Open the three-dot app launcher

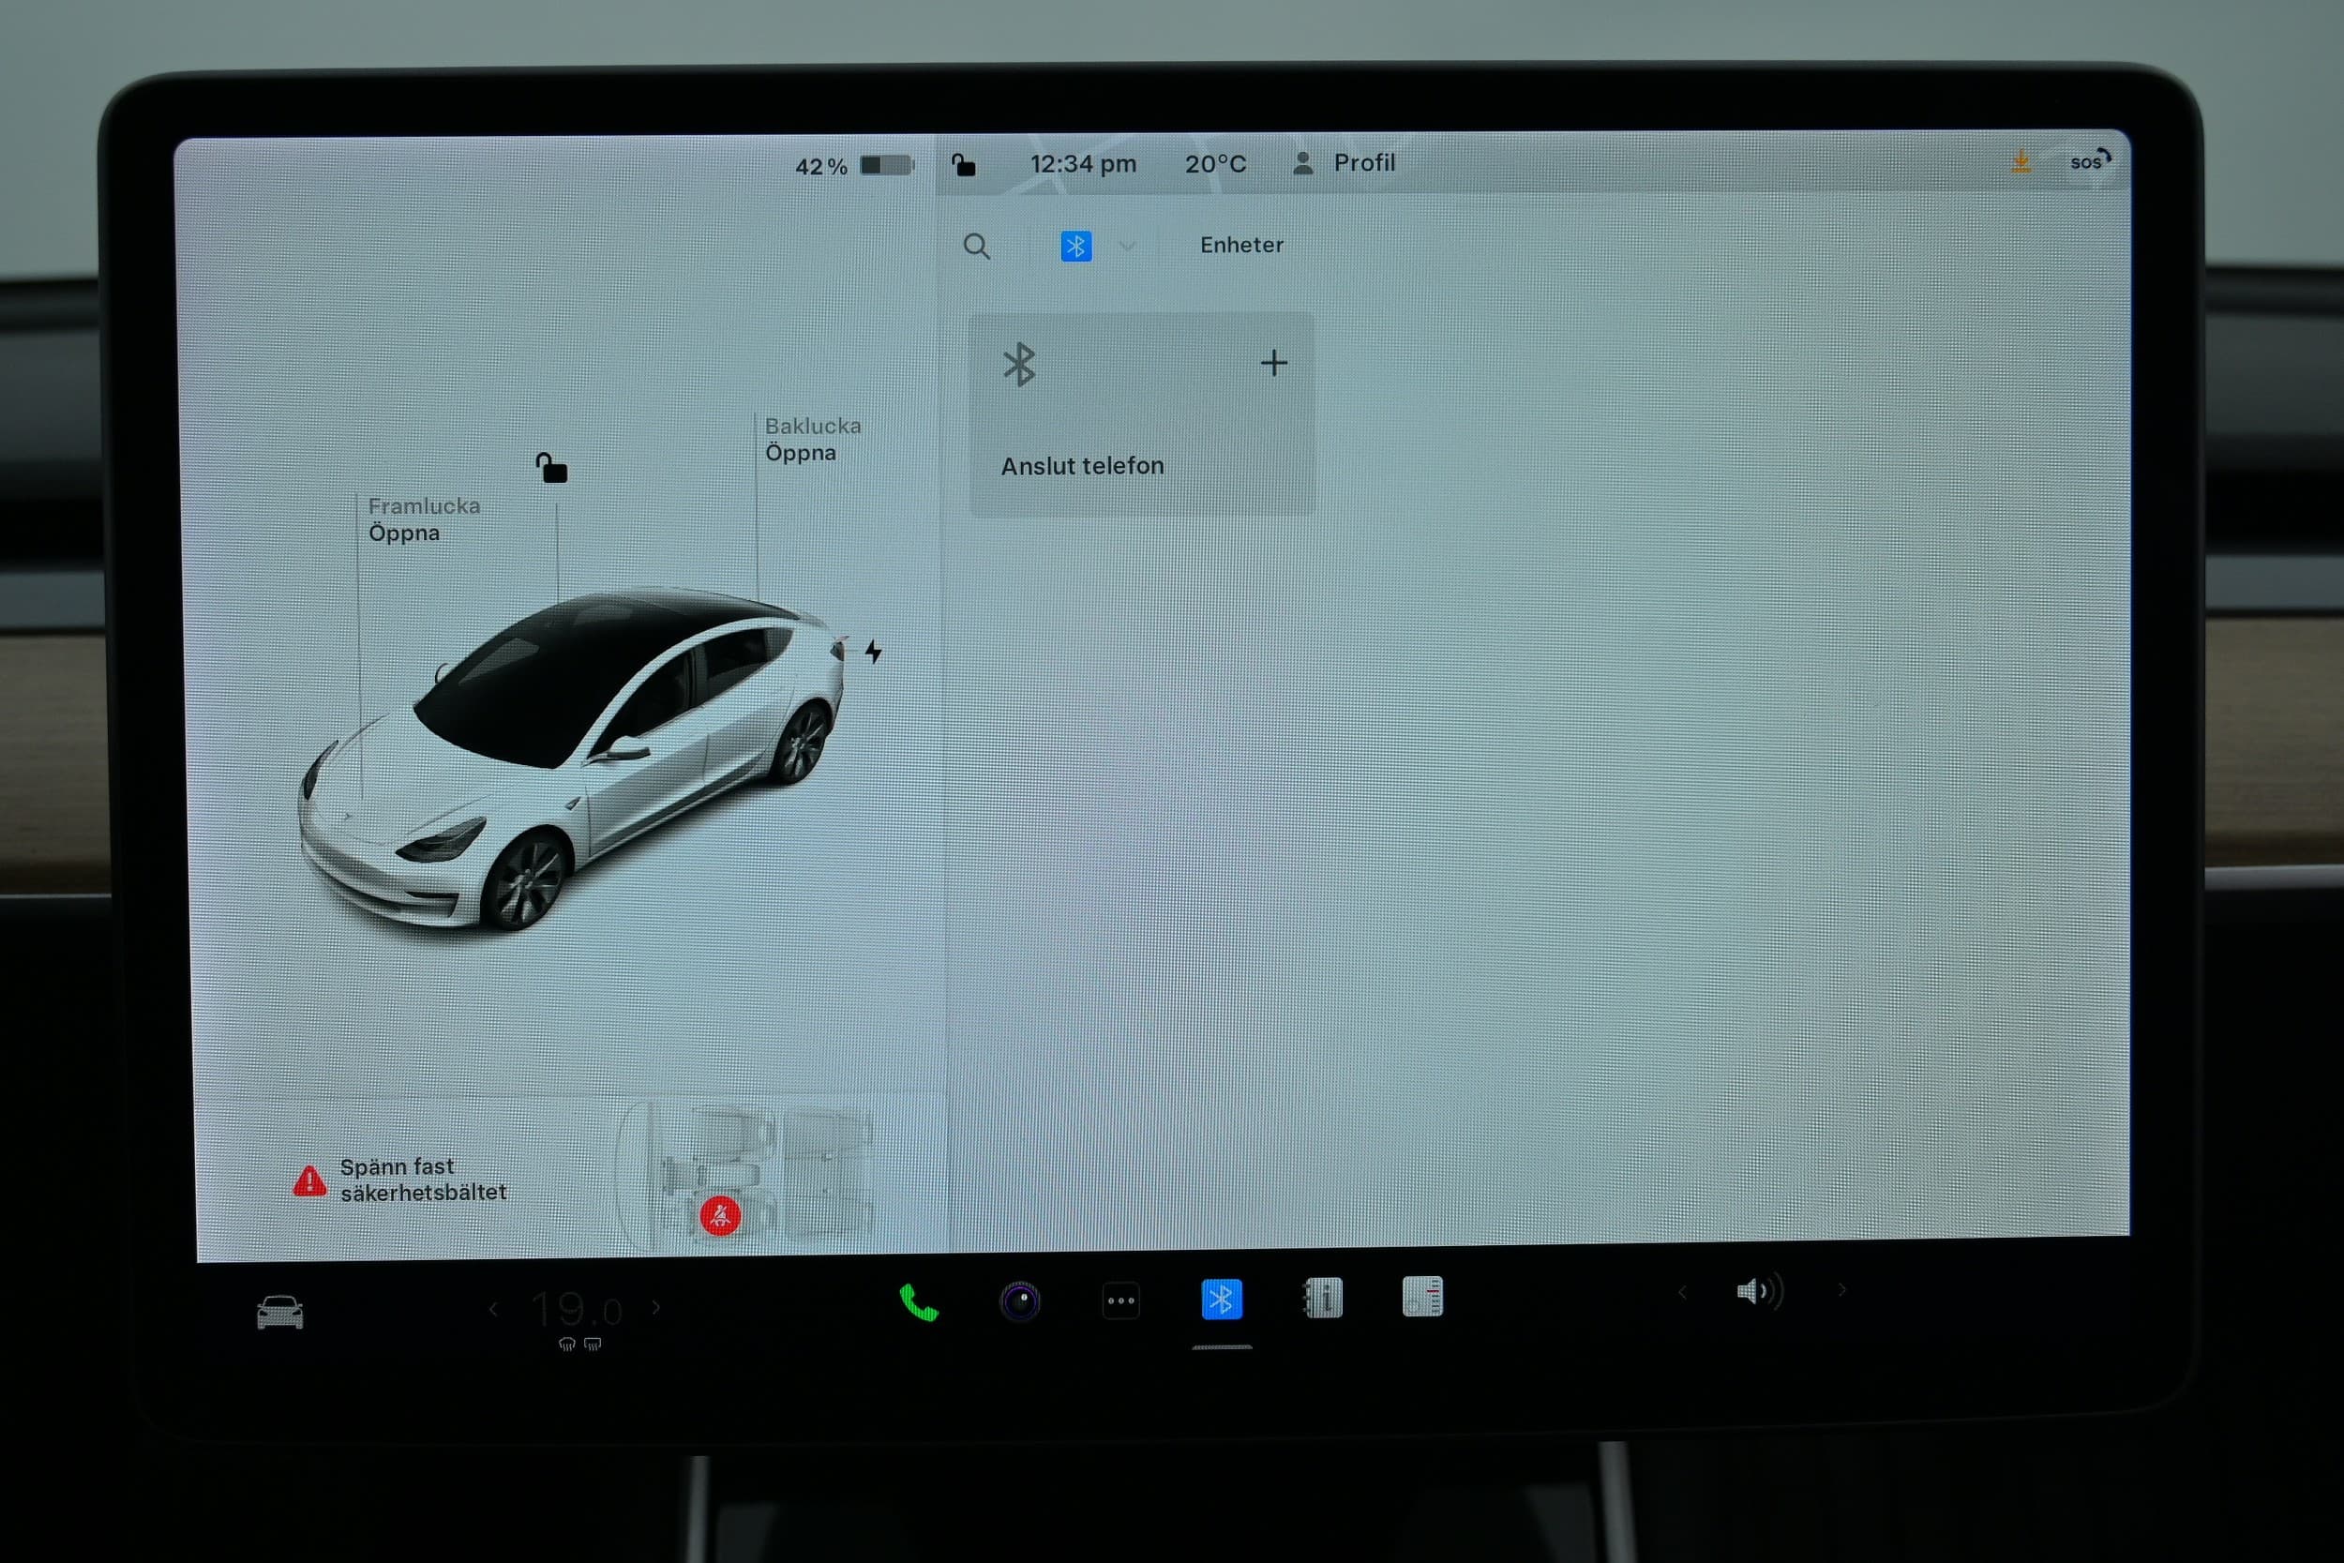click(x=1121, y=1300)
